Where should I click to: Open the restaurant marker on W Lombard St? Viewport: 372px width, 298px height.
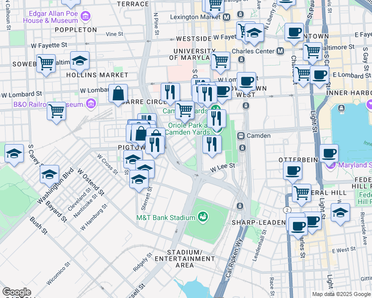click(x=170, y=92)
